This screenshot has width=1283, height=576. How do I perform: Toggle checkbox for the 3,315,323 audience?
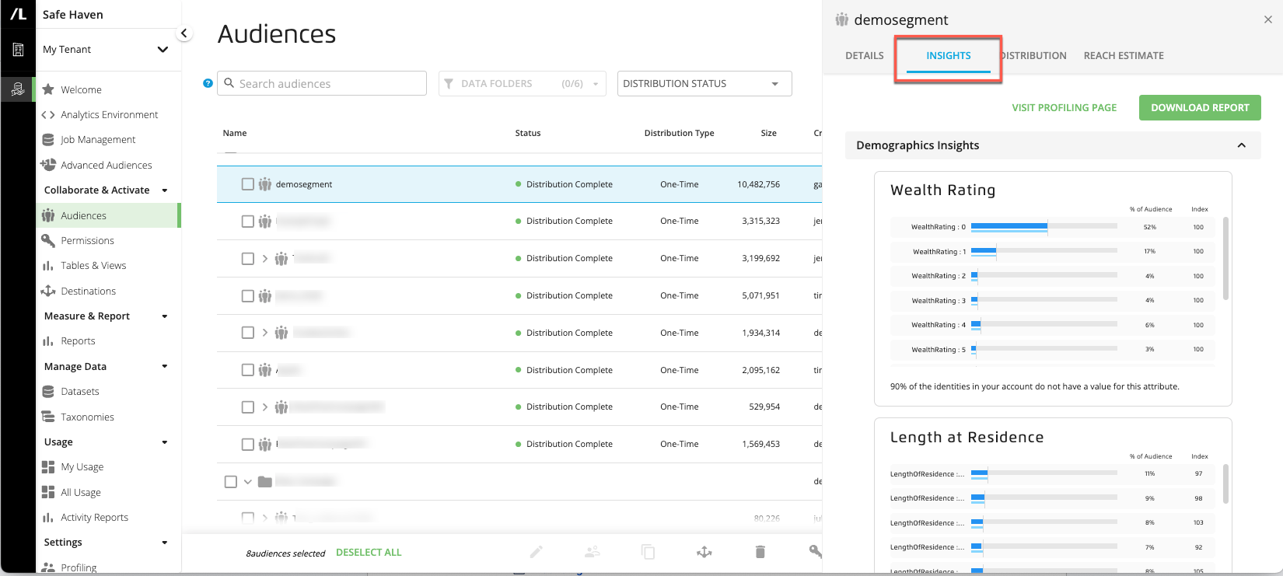coord(247,222)
